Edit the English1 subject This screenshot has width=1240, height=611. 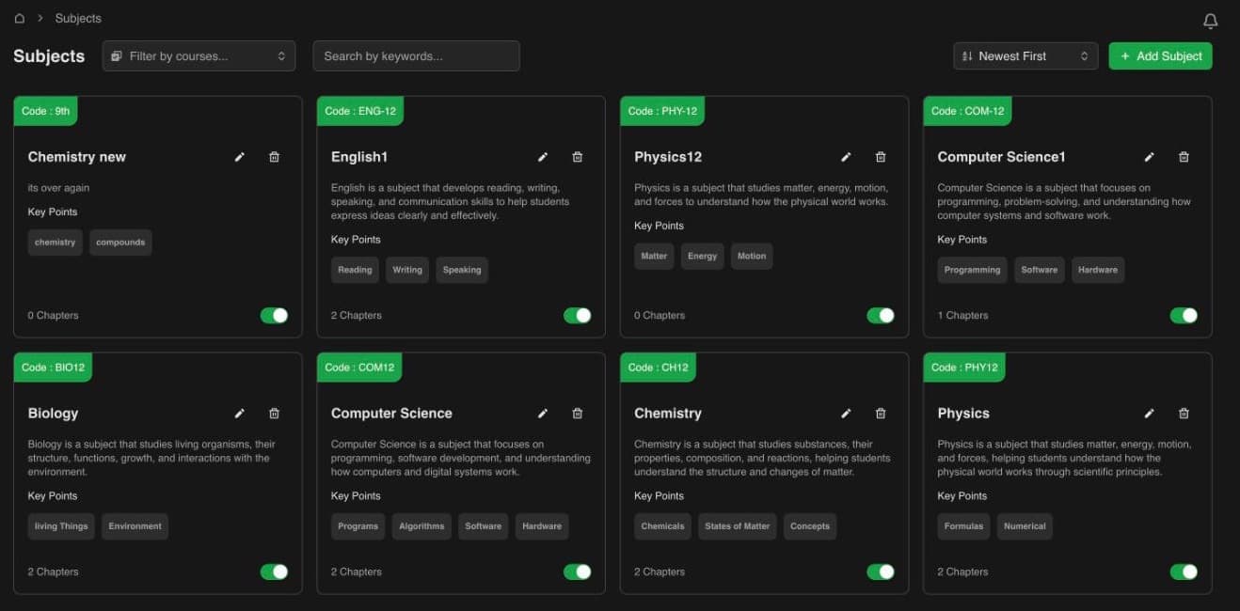point(543,157)
